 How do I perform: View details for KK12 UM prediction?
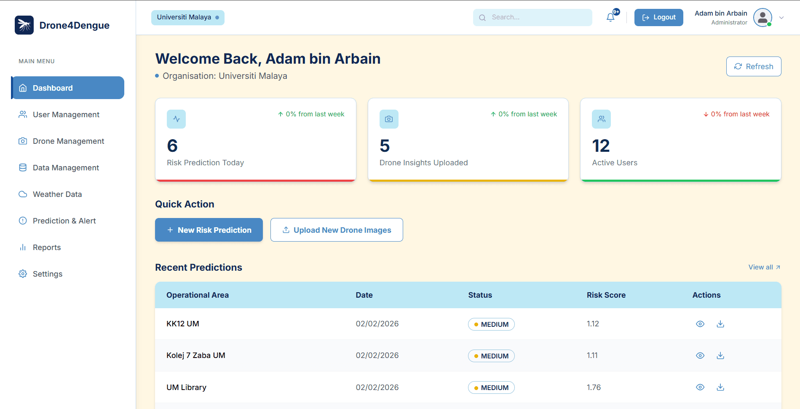pyautogui.click(x=700, y=324)
